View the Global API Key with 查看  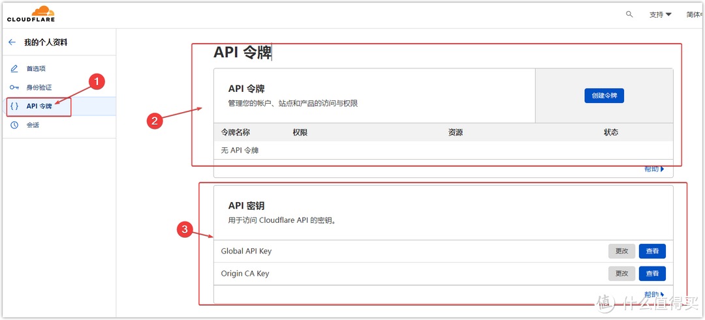[x=651, y=251]
